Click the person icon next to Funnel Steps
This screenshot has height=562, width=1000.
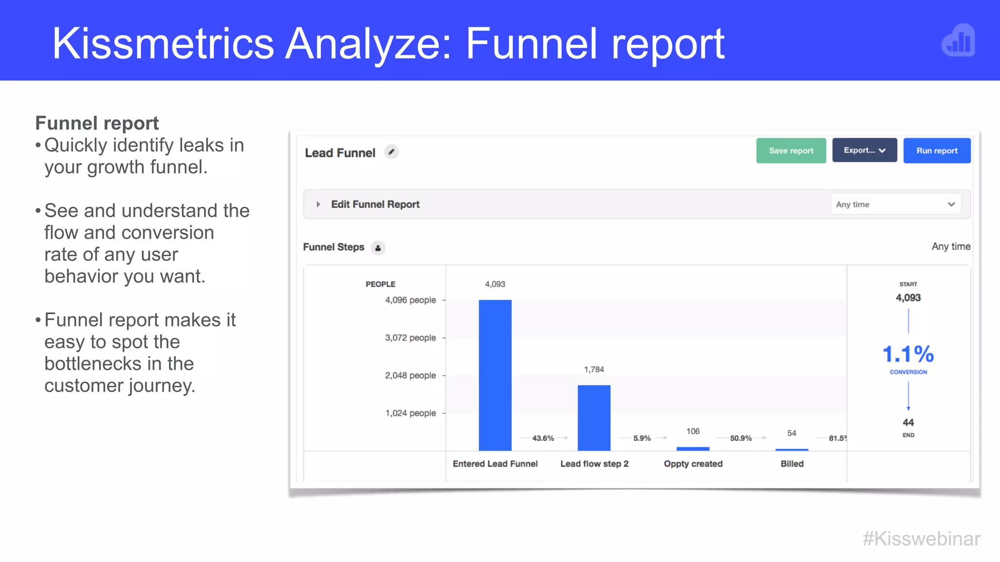(378, 248)
